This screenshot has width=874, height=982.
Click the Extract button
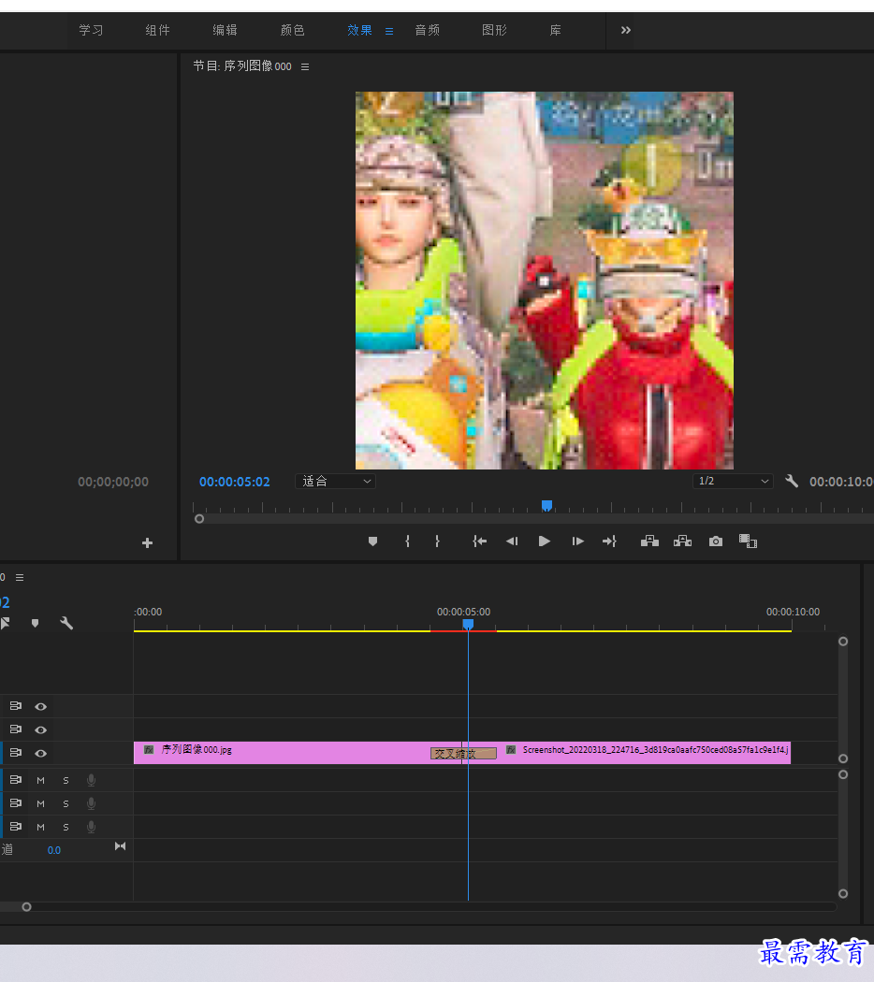point(682,542)
